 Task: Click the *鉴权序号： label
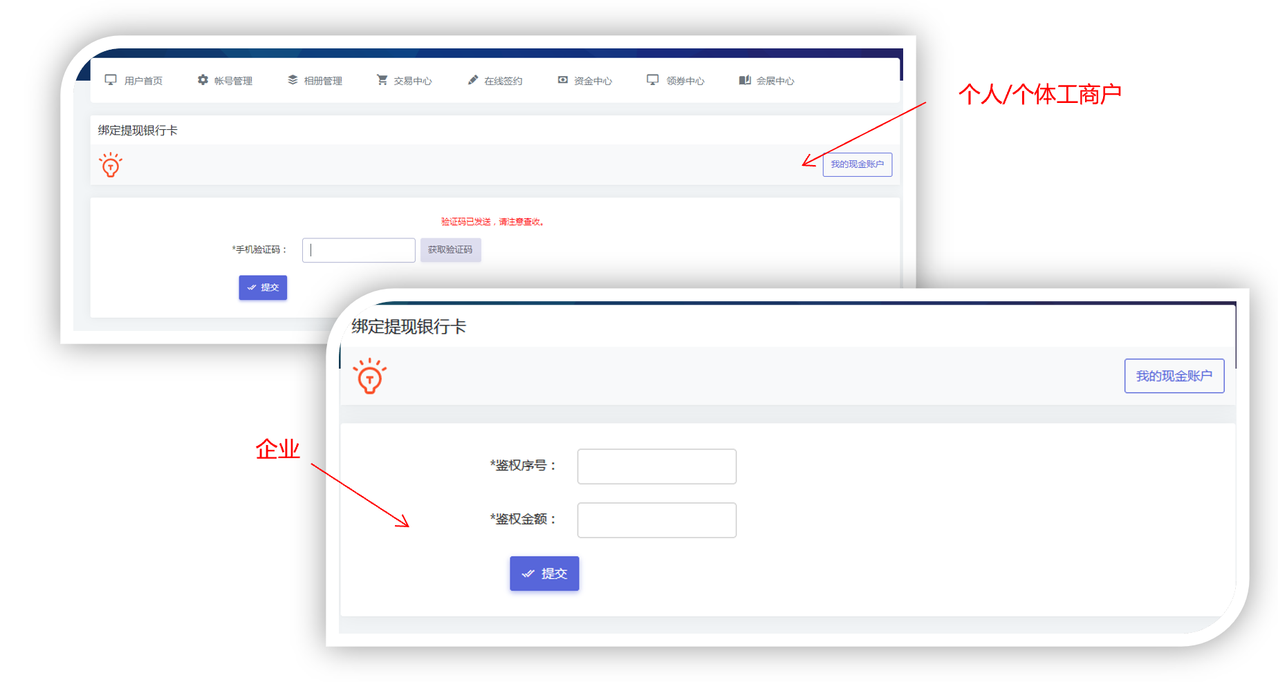tap(523, 466)
